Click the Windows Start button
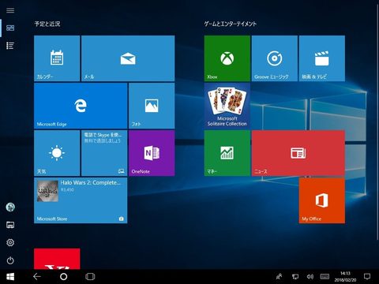This screenshot has height=284, width=379. click(x=10, y=277)
